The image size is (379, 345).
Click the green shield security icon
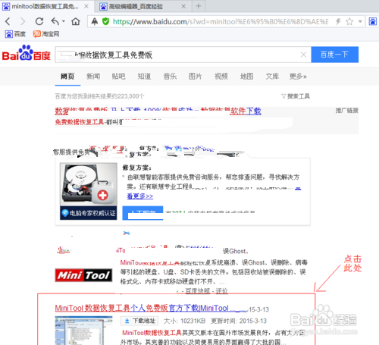(x=105, y=21)
